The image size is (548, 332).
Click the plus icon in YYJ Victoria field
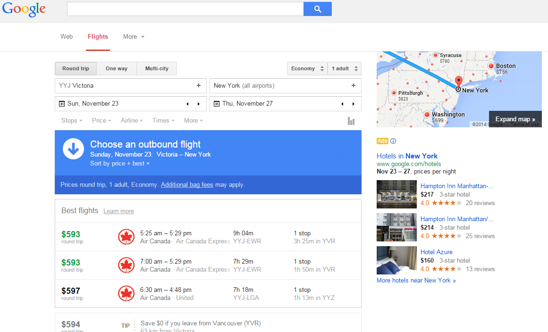tap(199, 86)
